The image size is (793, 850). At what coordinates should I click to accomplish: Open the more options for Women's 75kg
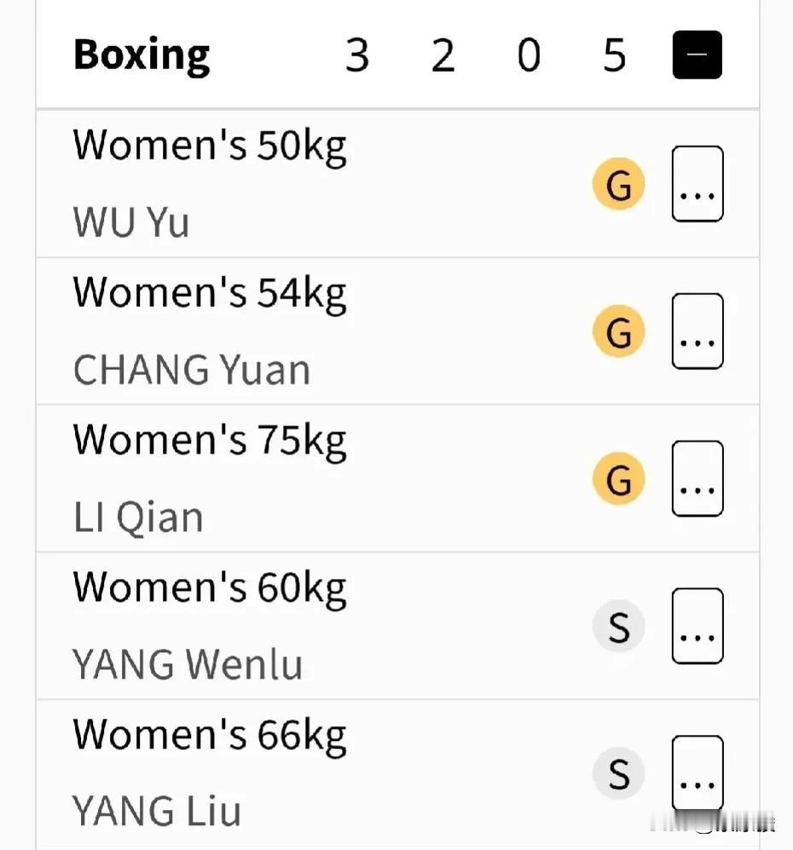(x=697, y=478)
